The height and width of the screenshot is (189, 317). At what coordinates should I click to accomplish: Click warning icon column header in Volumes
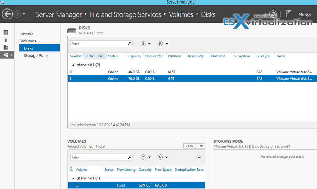pos(71,169)
